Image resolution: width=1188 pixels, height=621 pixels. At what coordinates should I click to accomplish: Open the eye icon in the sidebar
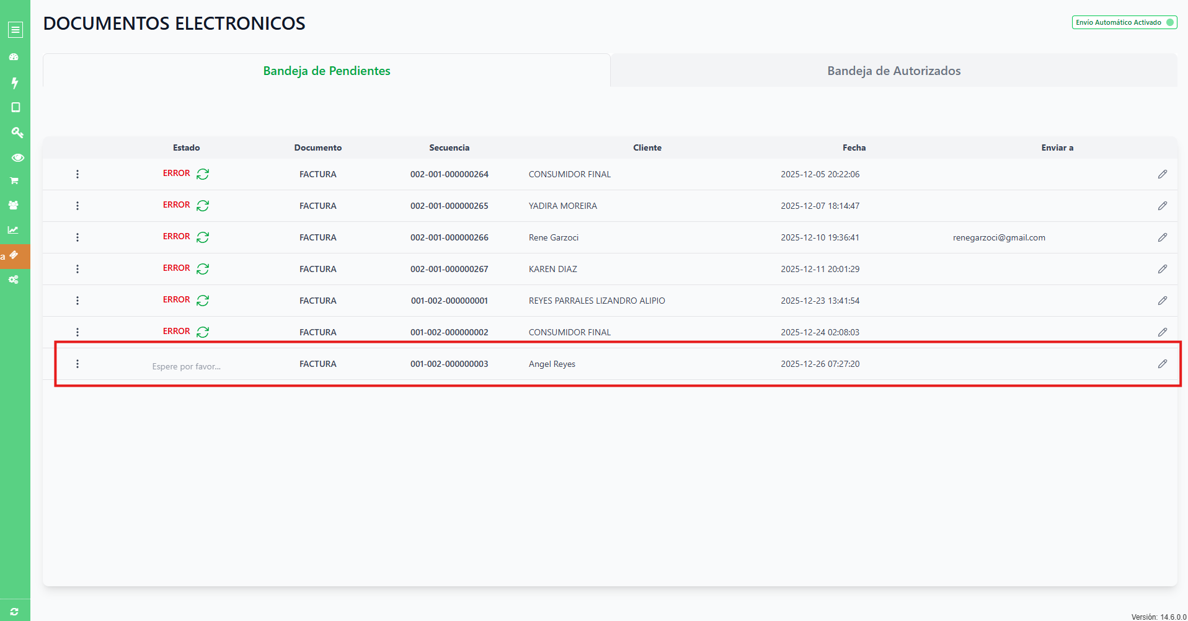click(17, 157)
